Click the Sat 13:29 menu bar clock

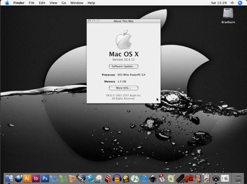[x=219, y=3]
